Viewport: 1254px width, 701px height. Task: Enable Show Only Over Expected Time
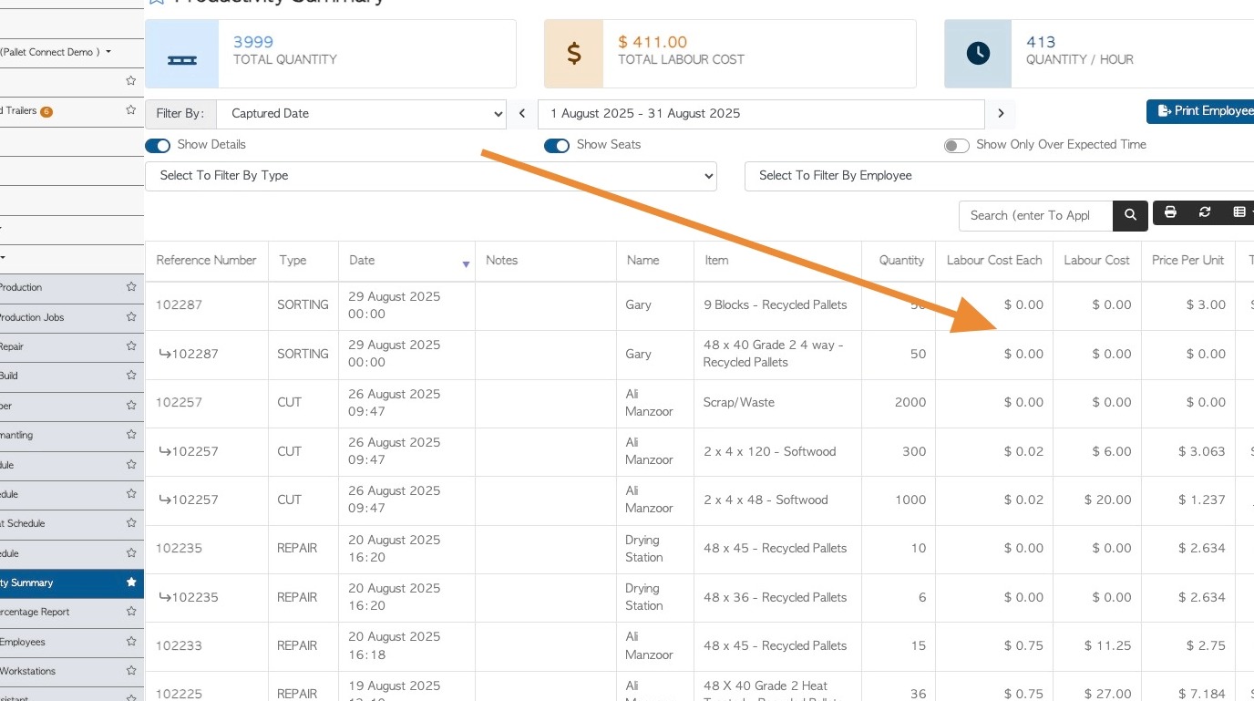coord(956,146)
